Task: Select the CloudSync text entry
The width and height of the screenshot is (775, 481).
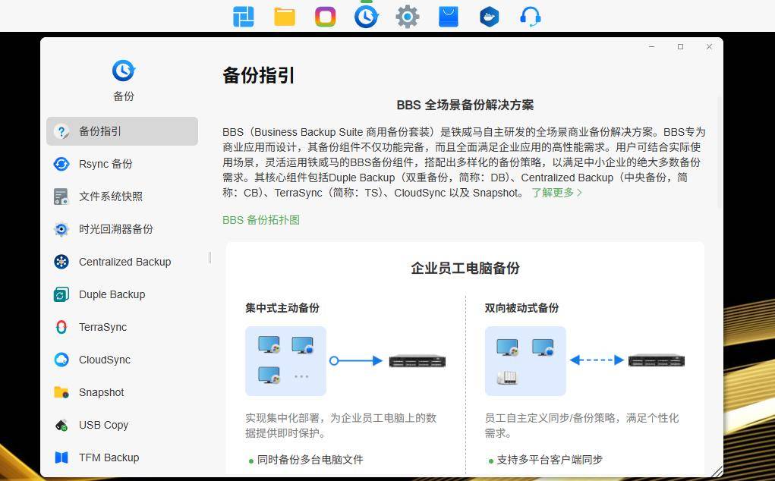Action: [x=105, y=360]
